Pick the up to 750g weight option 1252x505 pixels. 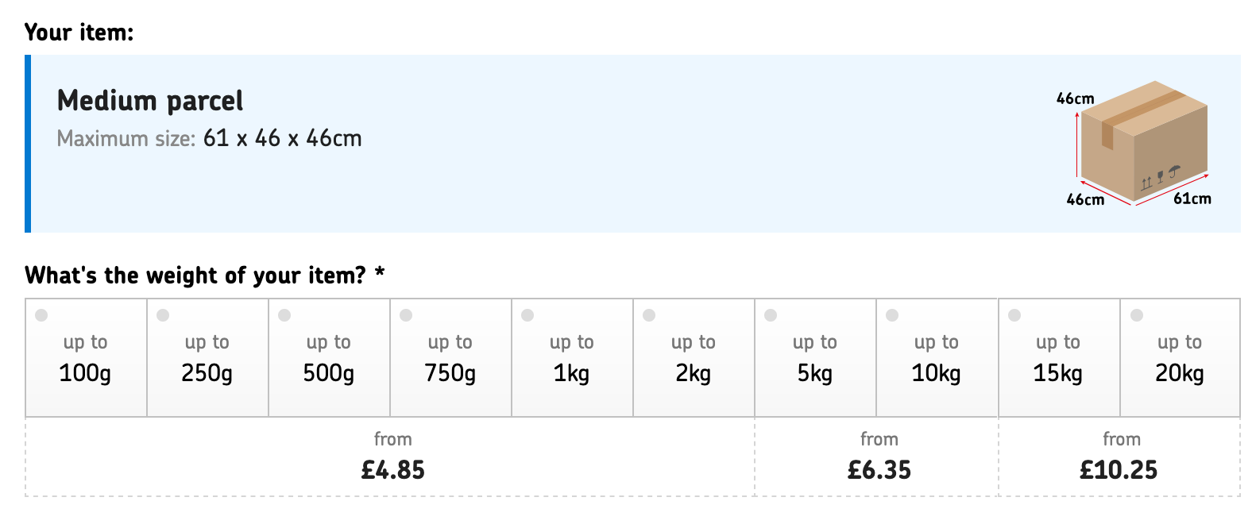click(451, 357)
